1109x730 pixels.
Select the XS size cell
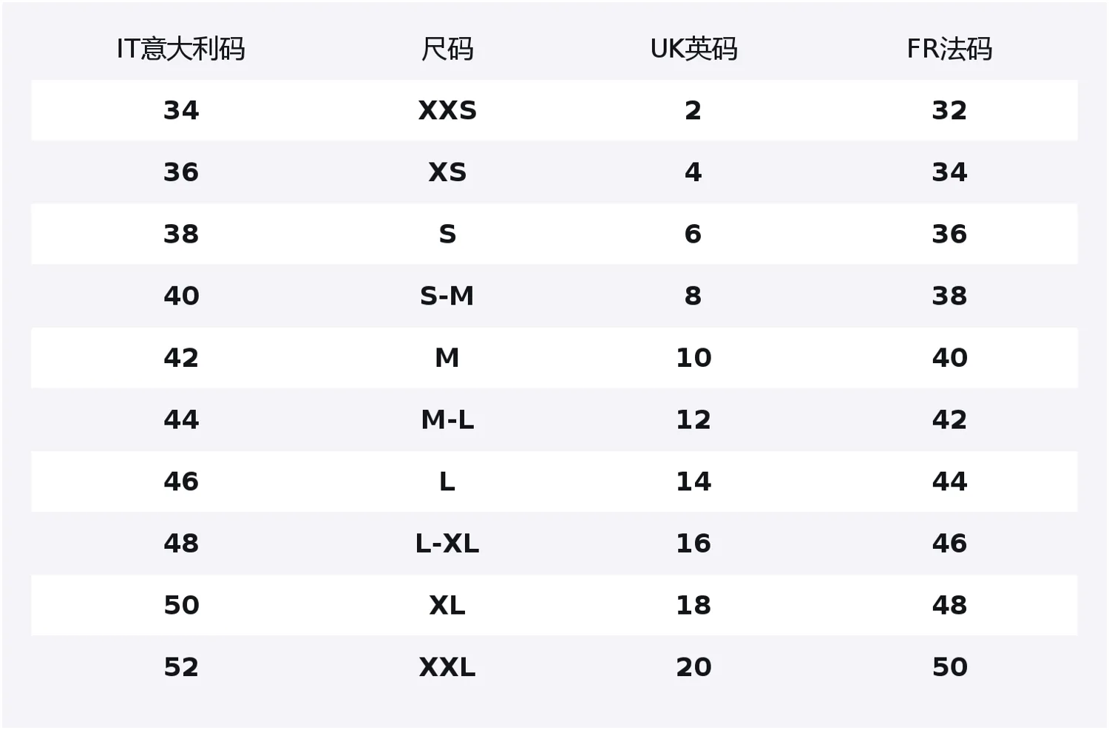coord(447,172)
